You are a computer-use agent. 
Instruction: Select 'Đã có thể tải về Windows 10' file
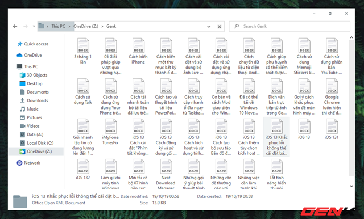point(249,97)
